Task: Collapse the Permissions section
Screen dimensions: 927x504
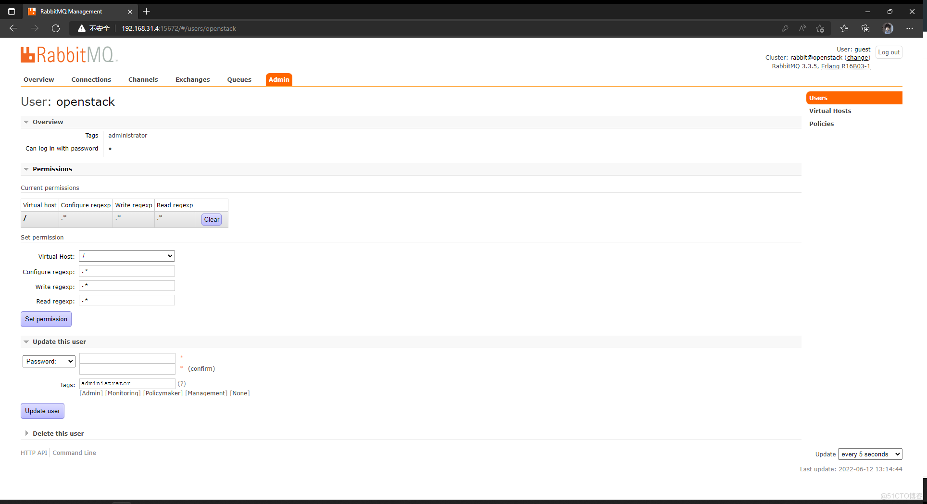Action: [52, 169]
